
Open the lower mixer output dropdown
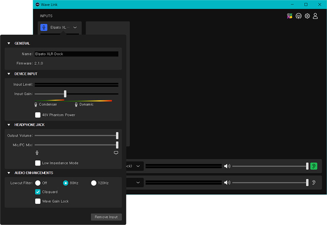pyautogui.click(x=137, y=182)
